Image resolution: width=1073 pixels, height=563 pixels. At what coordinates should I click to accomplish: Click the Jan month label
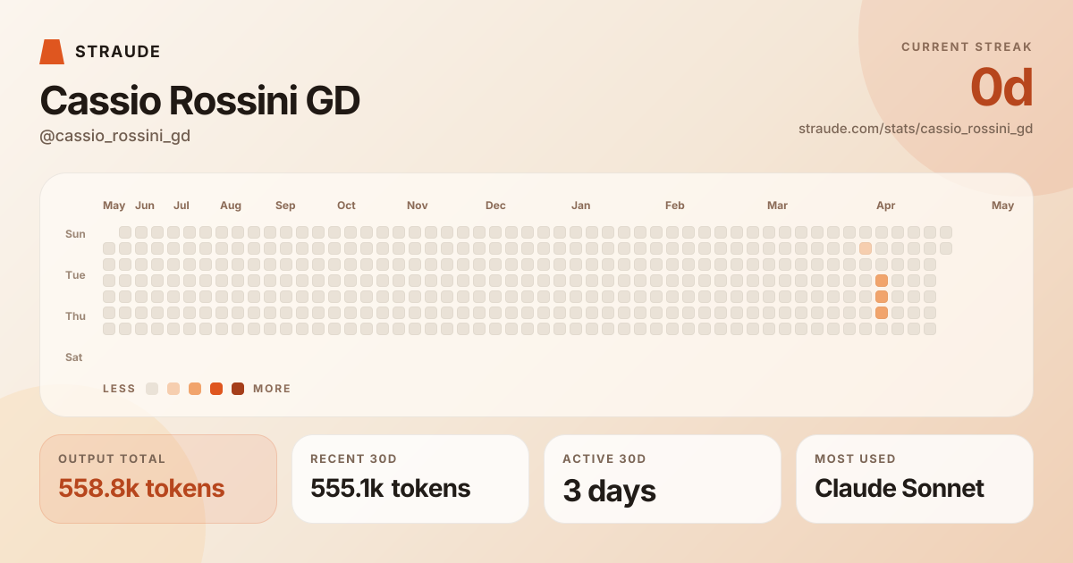581,206
